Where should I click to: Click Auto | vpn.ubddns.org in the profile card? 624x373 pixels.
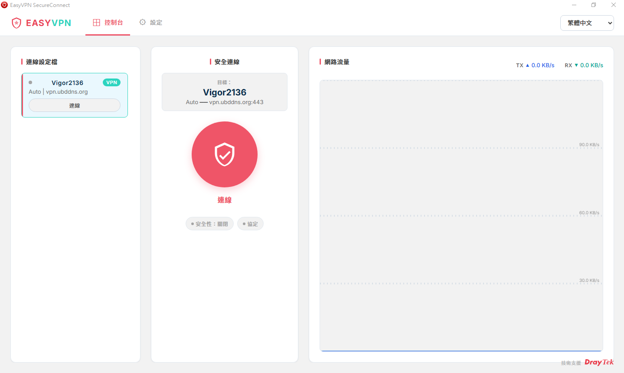[58, 92]
